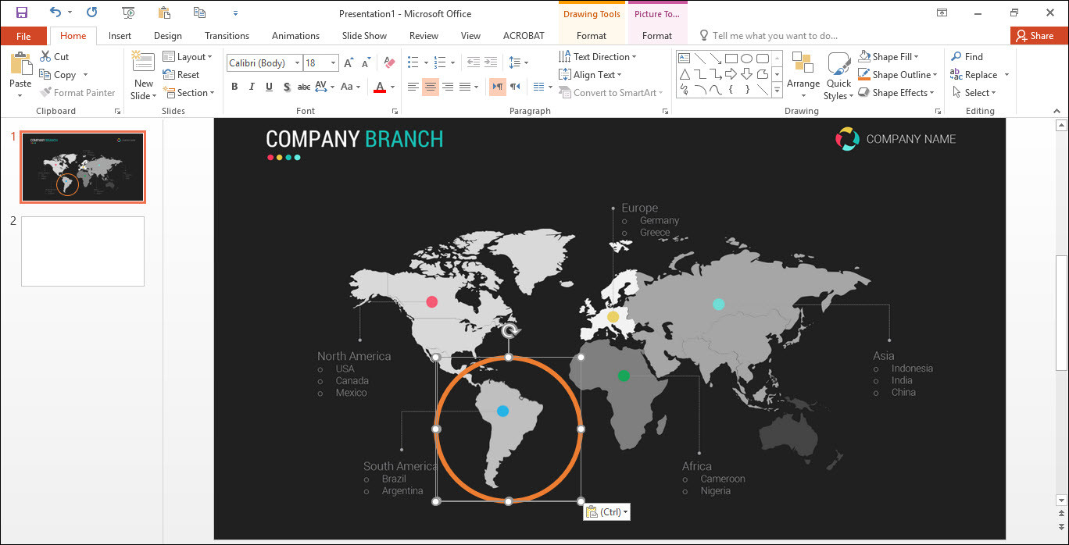Screen dimensions: 1069x545
Task: Click the Share button
Action: coord(1035,36)
